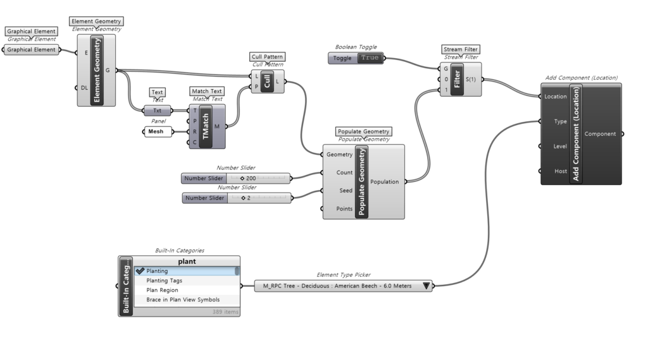Click the Cull pattern component
648x343 pixels.
tap(267, 81)
